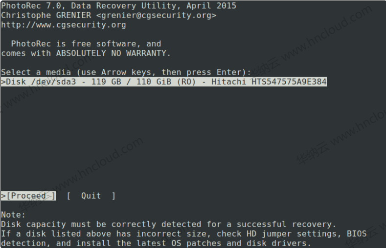Click the PhotoRec 7.0 title text
This screenshot has width=386, height=248.
point(31,6)
